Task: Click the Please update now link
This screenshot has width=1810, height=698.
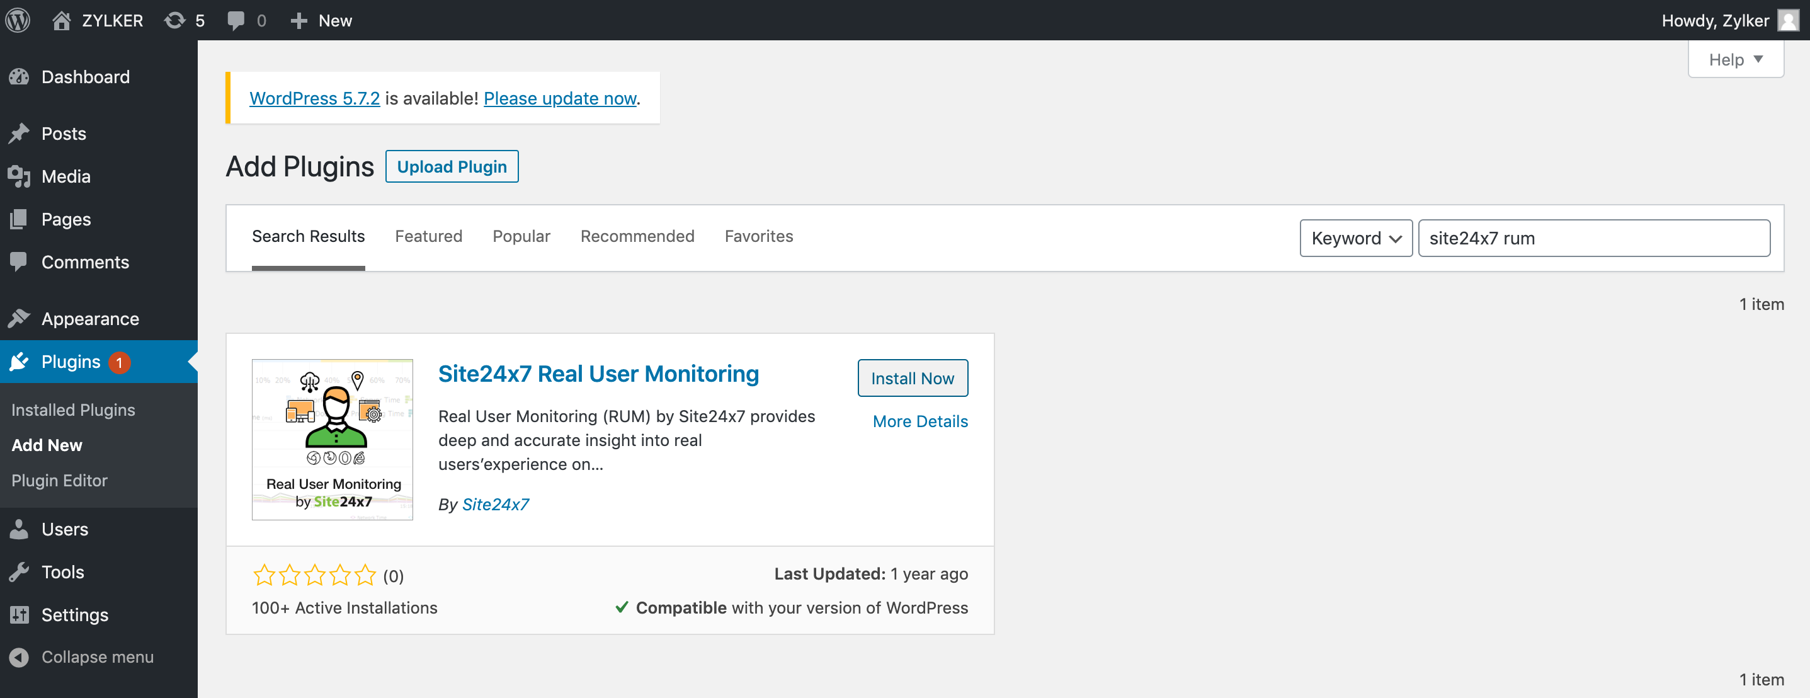Action: [x=559, y=98]
